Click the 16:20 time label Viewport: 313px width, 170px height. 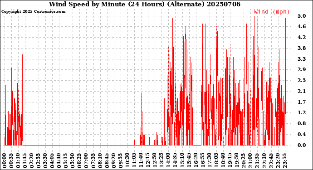pyautogui.click(x=196, y=161)
